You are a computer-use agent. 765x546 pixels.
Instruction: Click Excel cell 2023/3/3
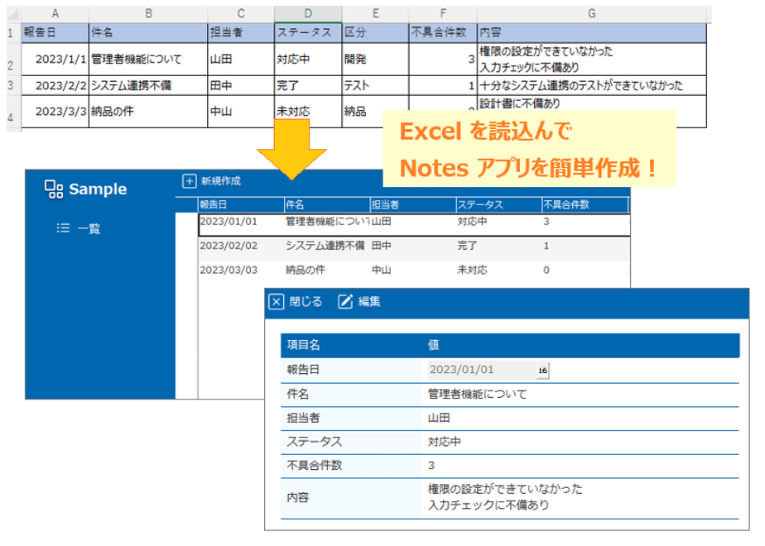(x=55, y=112)
